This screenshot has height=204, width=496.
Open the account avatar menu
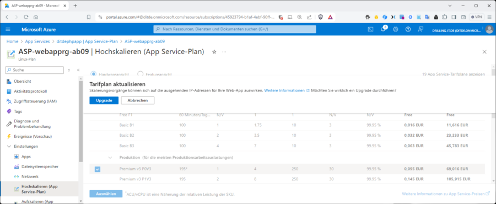[489, 29]
